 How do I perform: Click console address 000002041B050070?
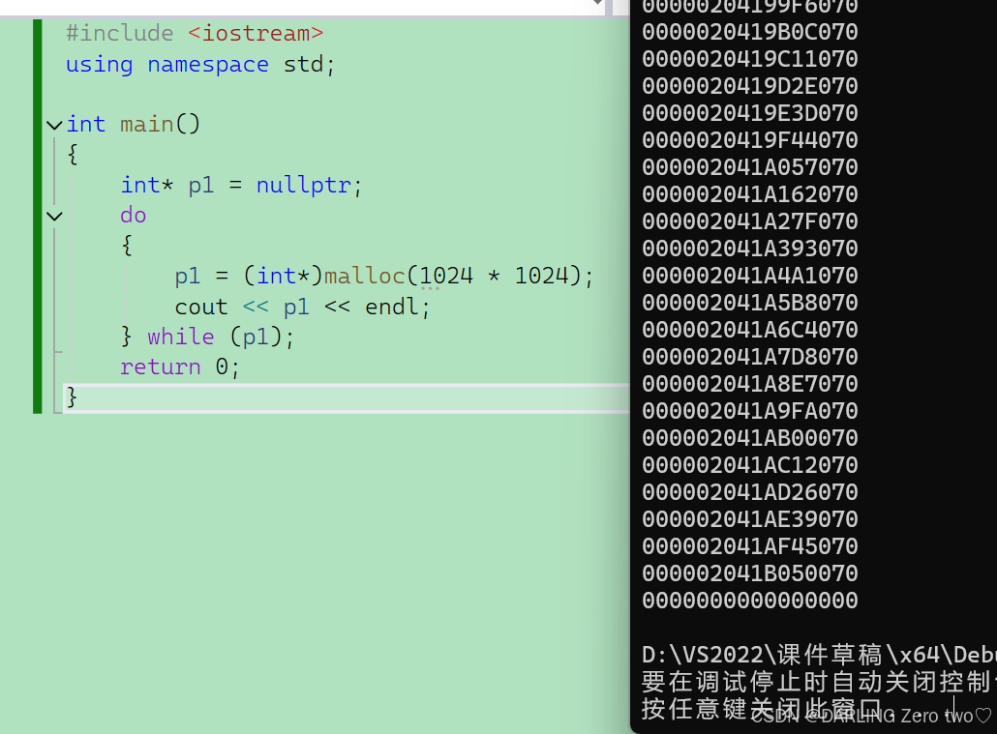[x=749, y=573]
